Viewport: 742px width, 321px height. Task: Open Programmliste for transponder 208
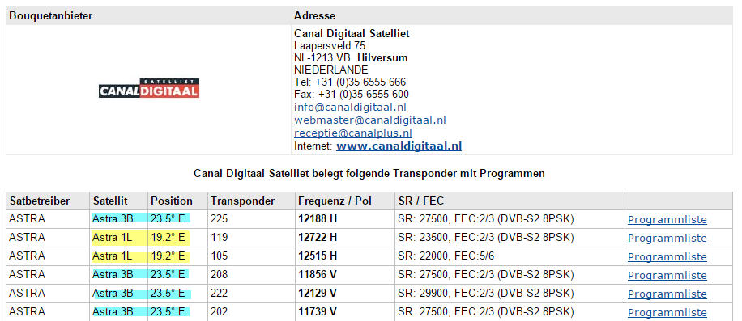pyautogui.click(x=667, y=275)
